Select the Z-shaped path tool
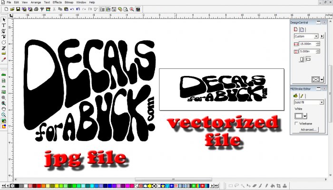This screenshot has width=333, height=190. (x=4, y=48)
